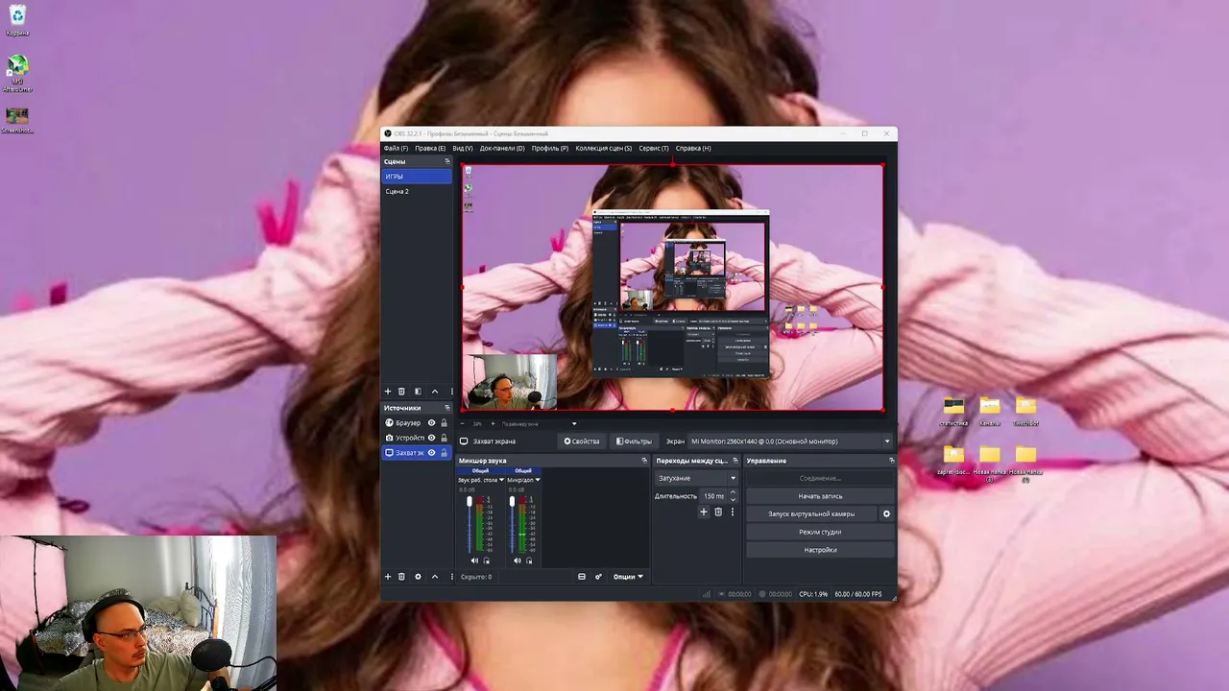Screen dimensions: 1229x691
Task: Toggle monitoring on the Звук раб. стола channel
Action: pos(487,560)
